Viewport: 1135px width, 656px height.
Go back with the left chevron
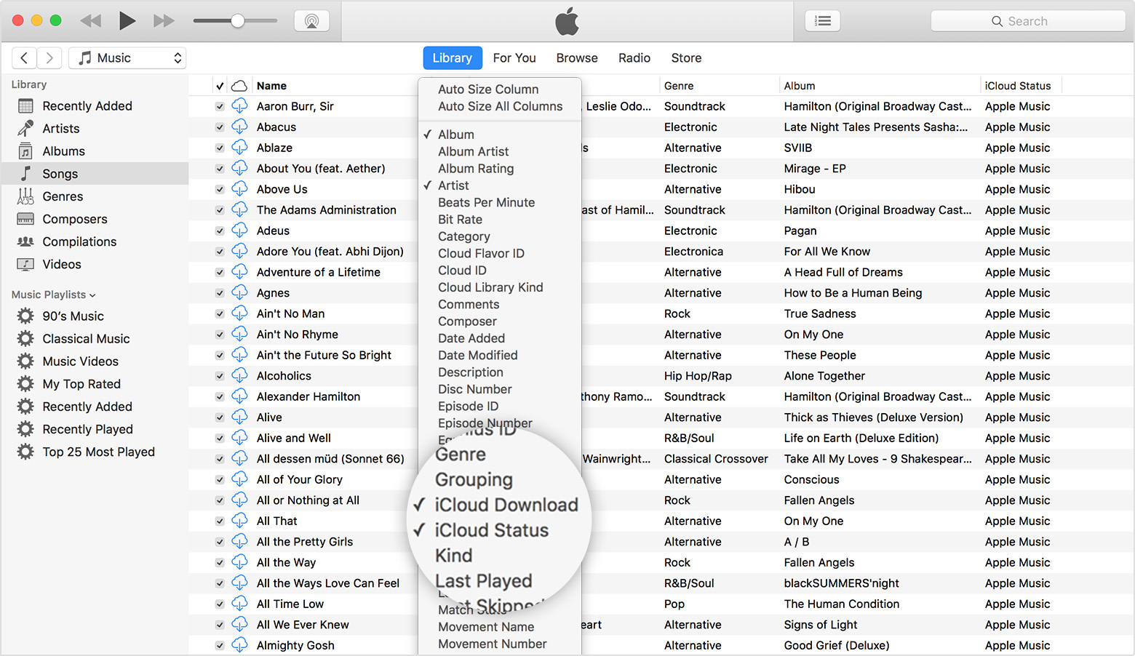click(x=24, y=58)
